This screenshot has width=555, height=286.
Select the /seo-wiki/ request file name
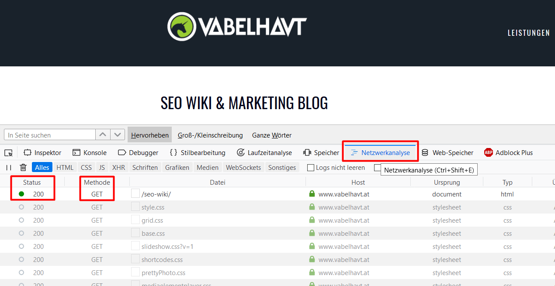coord(156,194)
